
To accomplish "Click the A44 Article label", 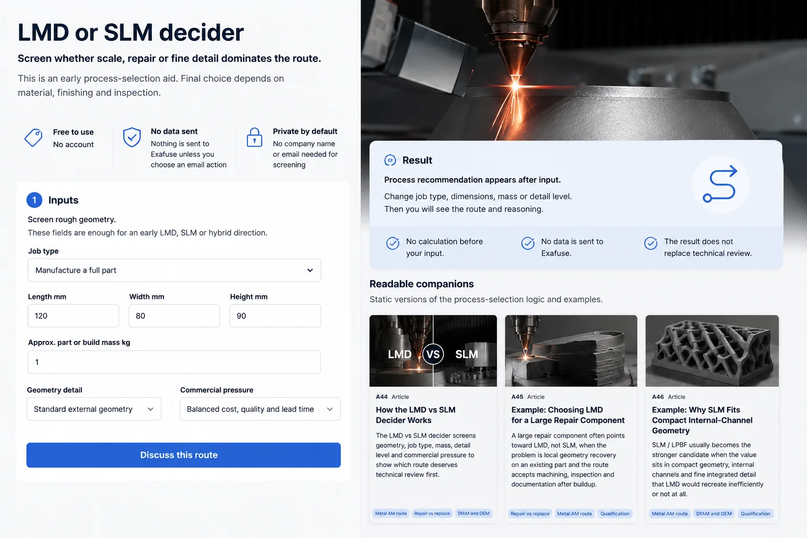I will pos(392,397).
